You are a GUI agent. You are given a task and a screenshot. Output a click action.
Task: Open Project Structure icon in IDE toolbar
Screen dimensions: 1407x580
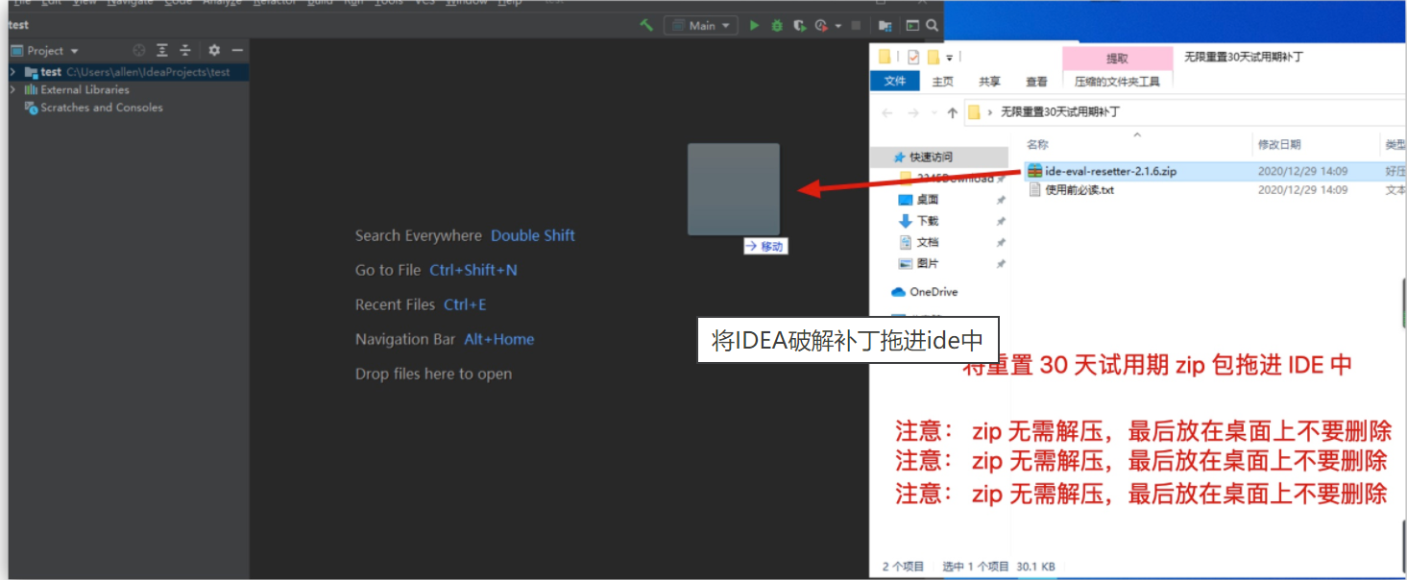[x=885, y=26]
